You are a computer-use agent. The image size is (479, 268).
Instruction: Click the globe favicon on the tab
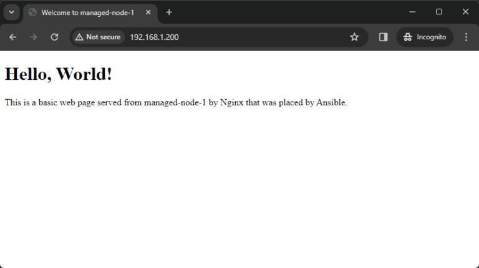pyautogui.click(x=32, y=12)
